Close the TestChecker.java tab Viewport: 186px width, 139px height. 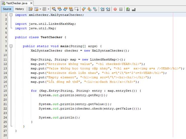31,3
